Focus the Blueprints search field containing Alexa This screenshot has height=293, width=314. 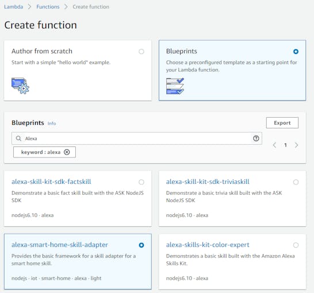pyautogui.click(x=137, y=138)
